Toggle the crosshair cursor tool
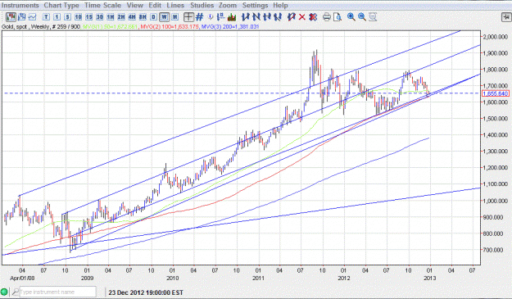 pos(188,17)
